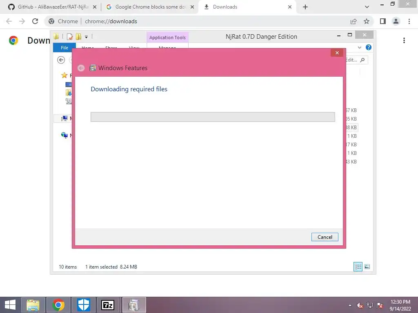This screenshot has width=418, height=313.
Task: Open 7-Zip from the taskbar
Action: tap(108, 305)
